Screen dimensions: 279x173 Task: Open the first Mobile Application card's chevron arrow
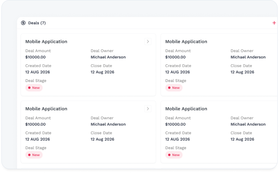point(148,42)
